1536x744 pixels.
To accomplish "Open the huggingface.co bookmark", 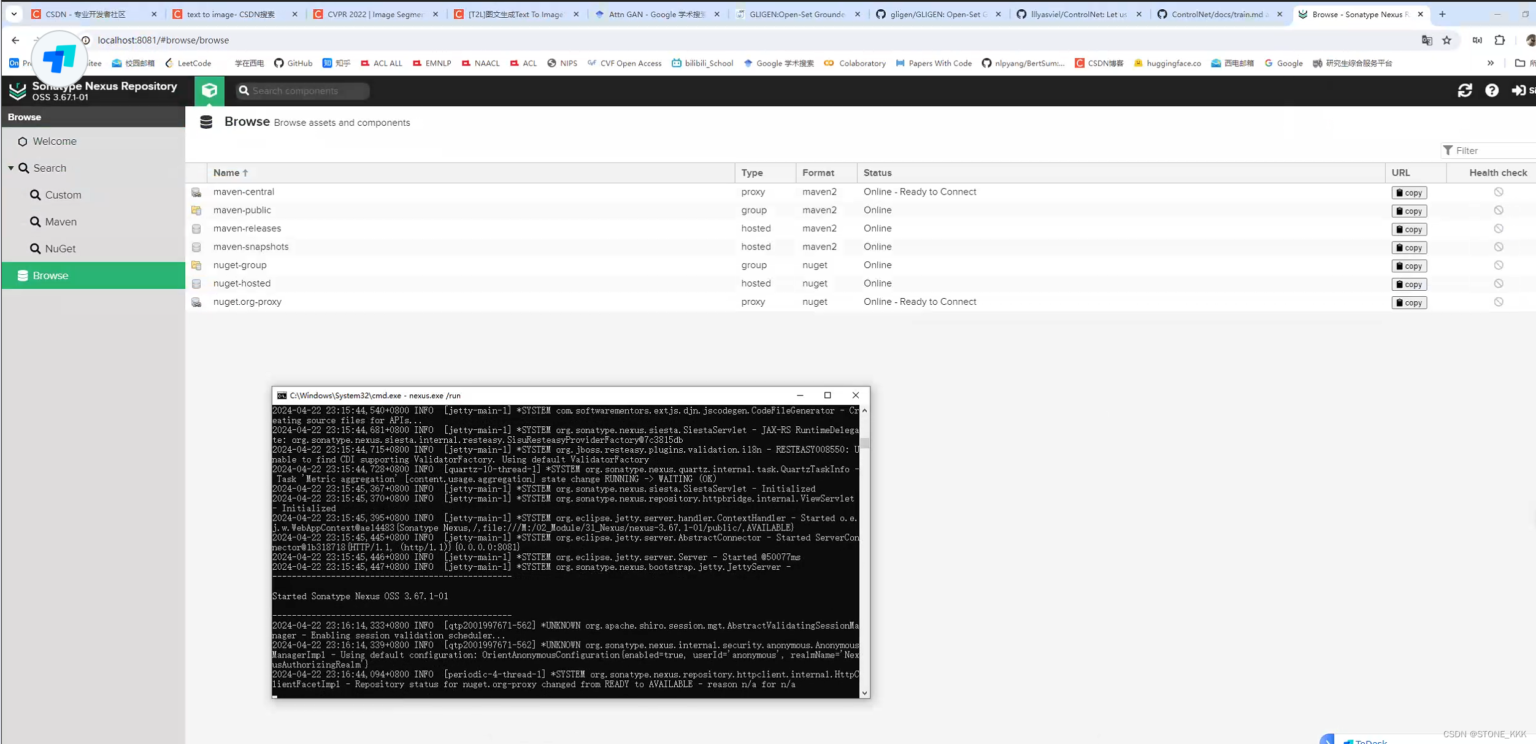I will click(x=1167, y=63).
